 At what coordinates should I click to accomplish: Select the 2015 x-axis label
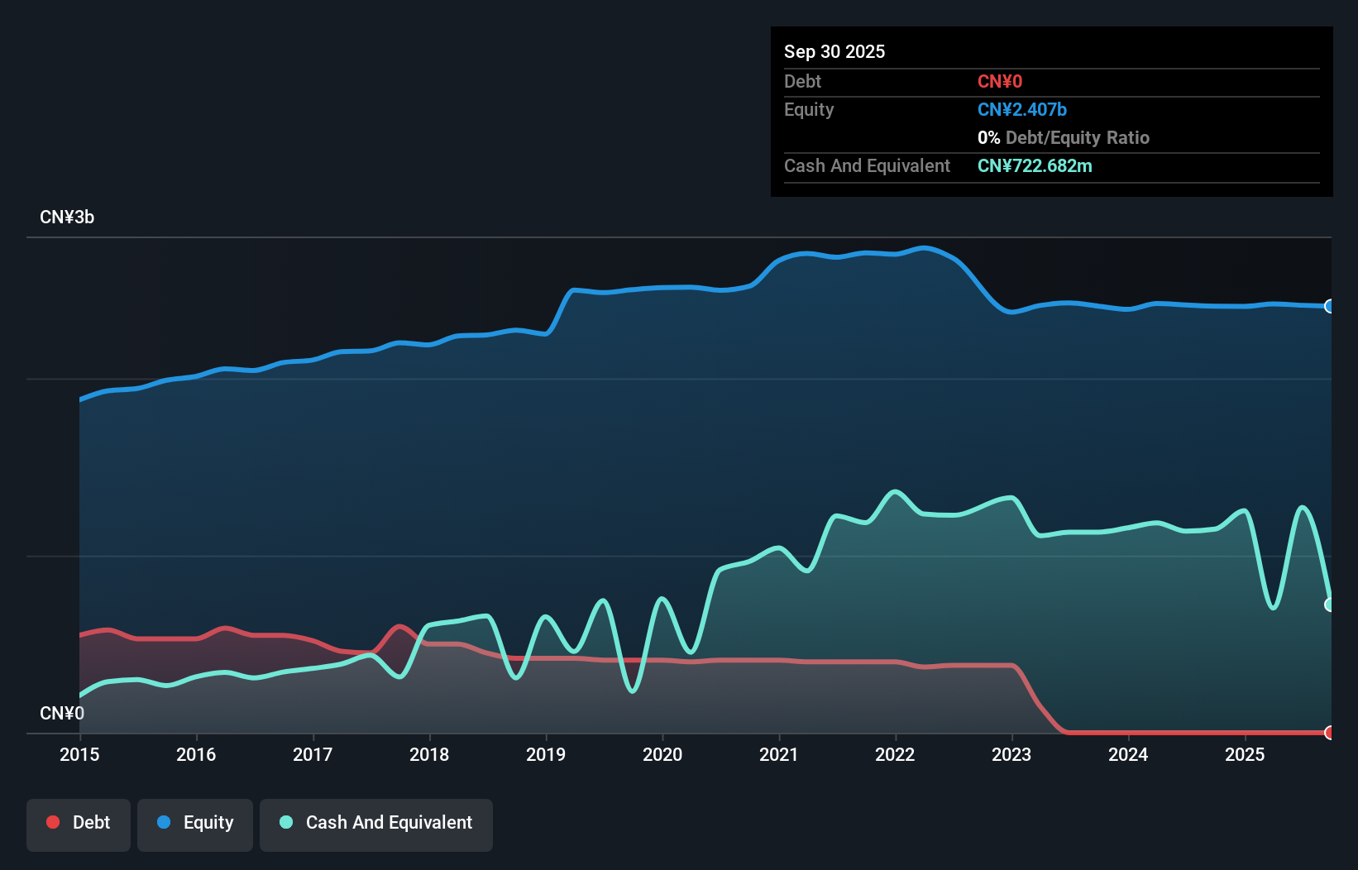(x=79, y=754)
